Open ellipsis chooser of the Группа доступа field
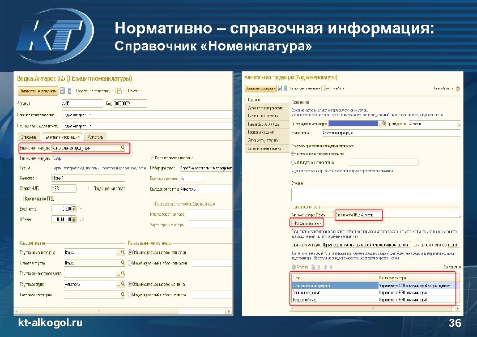477x337 pixels. click(118, 284)
